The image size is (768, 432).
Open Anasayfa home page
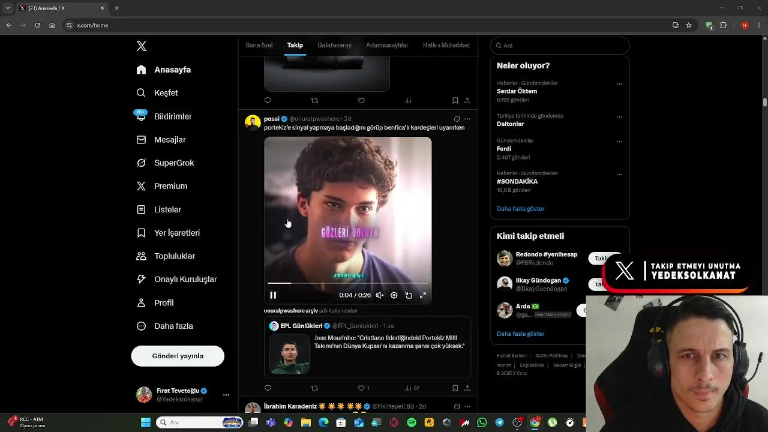[164, 70]
